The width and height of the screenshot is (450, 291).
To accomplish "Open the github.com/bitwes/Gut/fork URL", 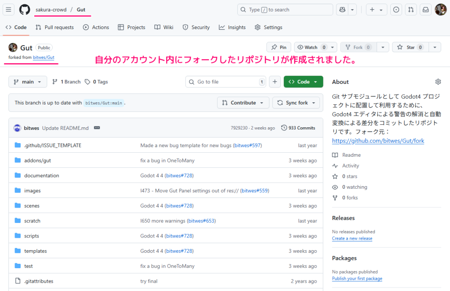I will (x=378, y=141).
